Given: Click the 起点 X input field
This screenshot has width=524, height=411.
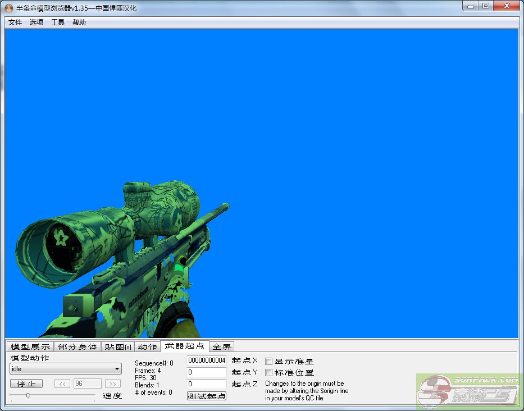Looking at the screenshot, I should pos(206,360).
